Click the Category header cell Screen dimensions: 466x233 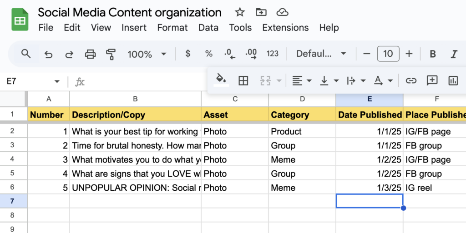coord(302,115)
